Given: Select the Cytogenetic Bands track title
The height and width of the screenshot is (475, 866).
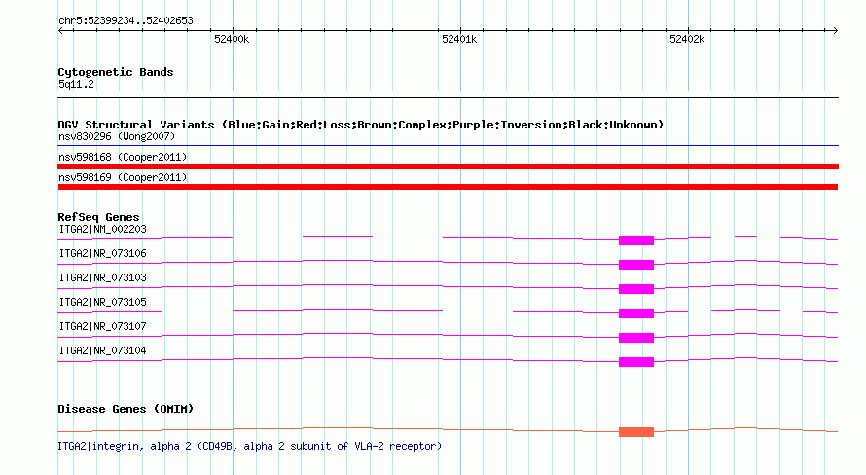Looking at the screenshot, I should (x=116, y=72).
